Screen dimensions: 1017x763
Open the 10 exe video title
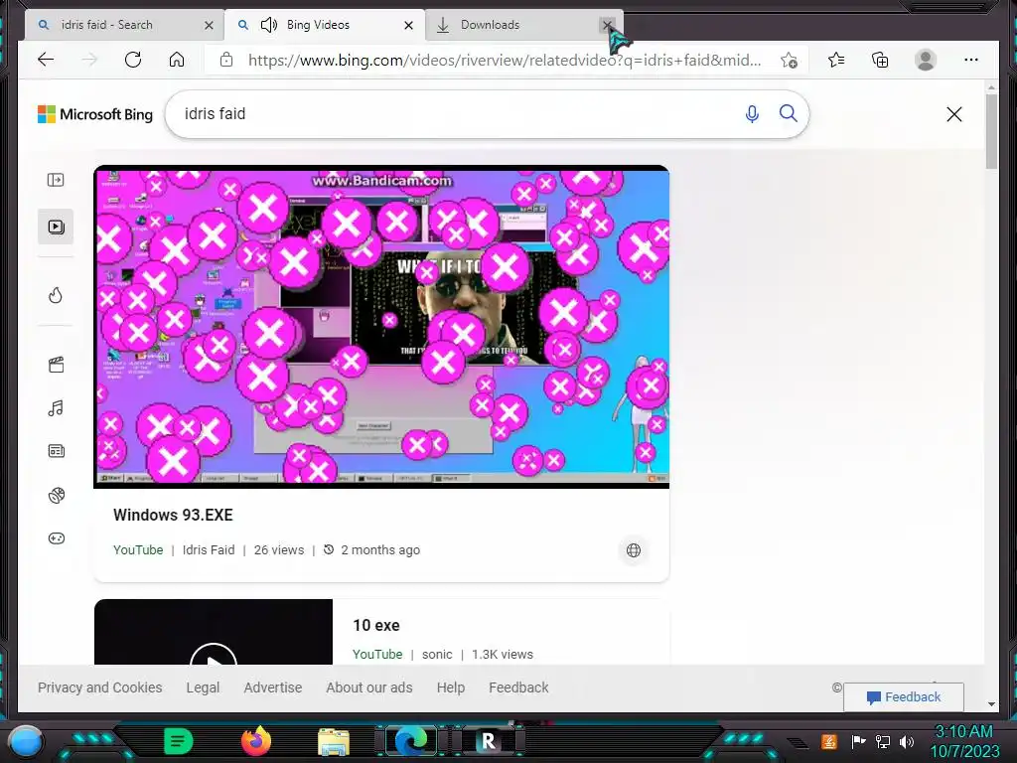point(376,625)
